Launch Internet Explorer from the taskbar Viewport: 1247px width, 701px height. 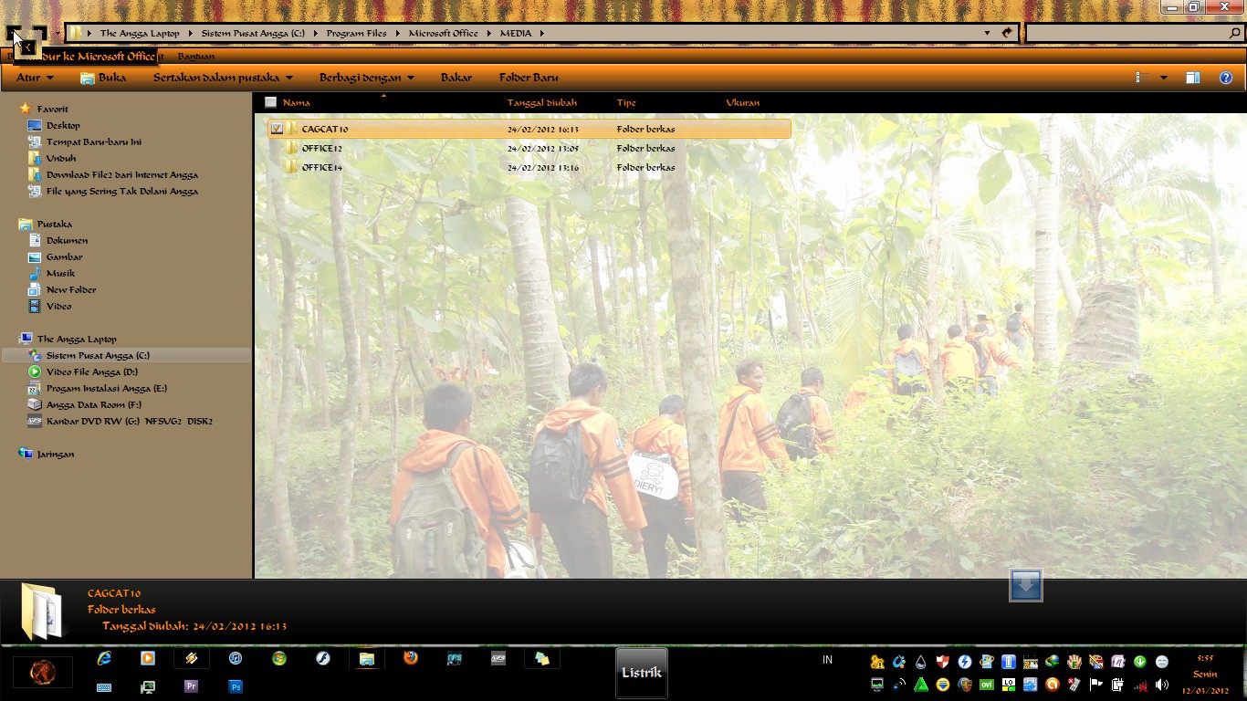click(104, 658)
